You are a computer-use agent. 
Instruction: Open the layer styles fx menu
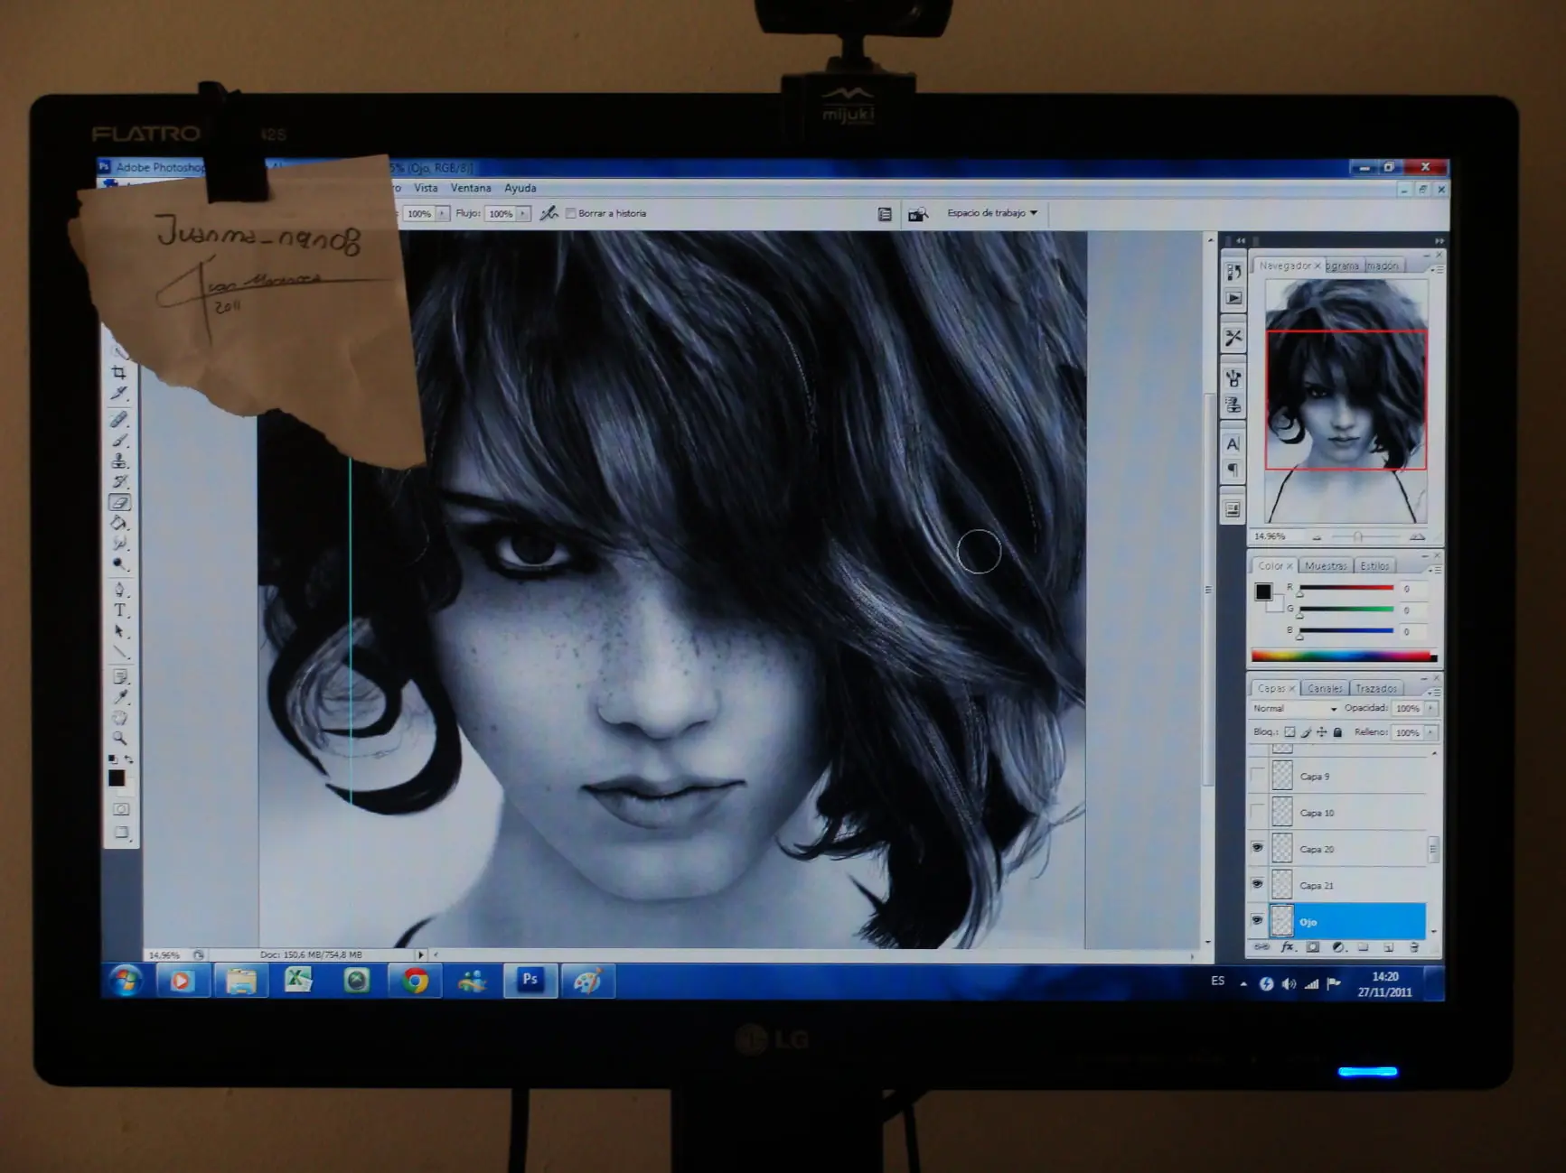1288,947
